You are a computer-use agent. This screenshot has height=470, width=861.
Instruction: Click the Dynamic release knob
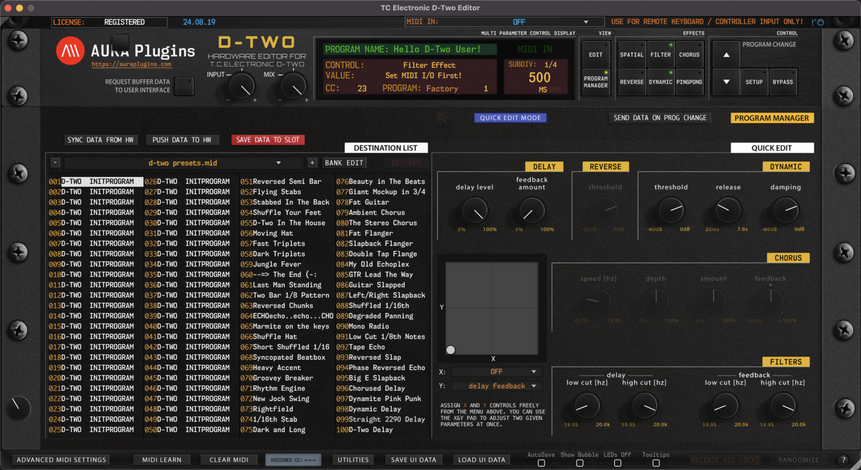click(x=728, y=211)
